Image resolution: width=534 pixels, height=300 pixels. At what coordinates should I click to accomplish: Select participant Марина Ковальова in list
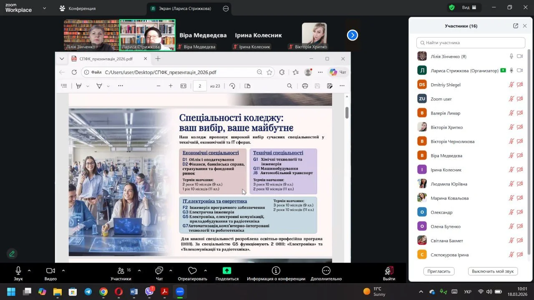(471, 198)
